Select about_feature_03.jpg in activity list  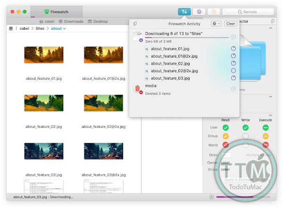click(x=170, y=78)
